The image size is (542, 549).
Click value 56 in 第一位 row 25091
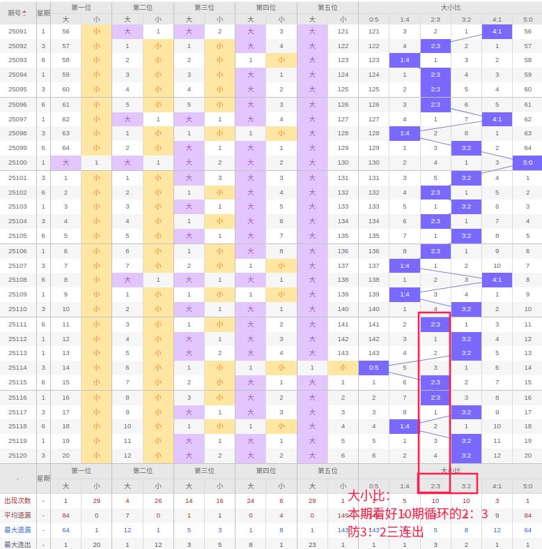[65, 31]
